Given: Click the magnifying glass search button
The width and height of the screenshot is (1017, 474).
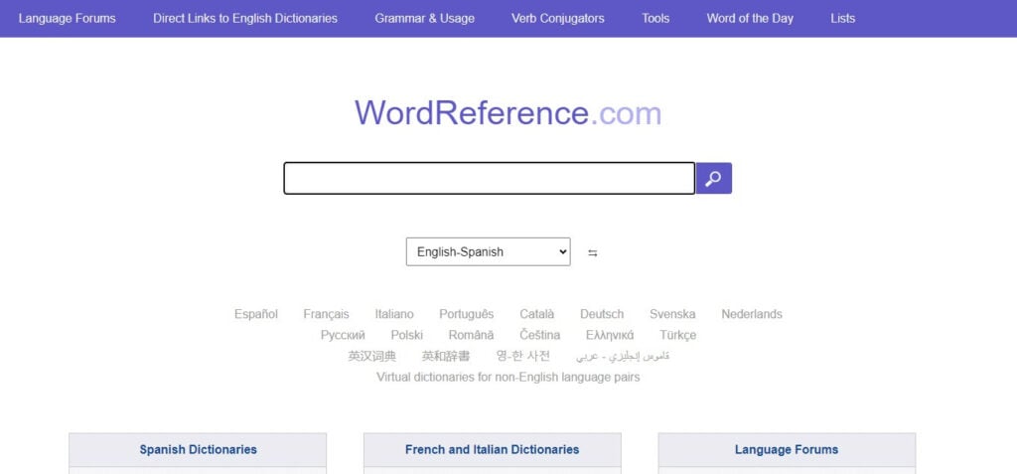Looking at the screenshot, I should pyautogui.click(x=713, y=178).
